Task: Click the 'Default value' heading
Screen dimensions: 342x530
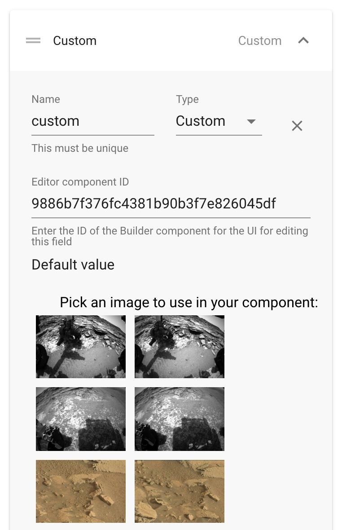Action: (73, 265)
